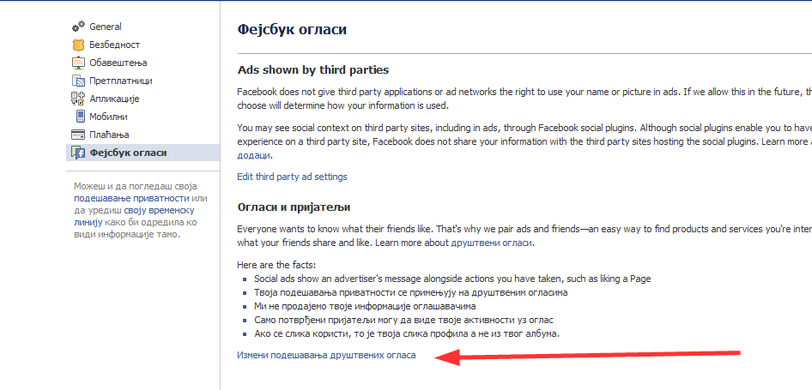Screen dimensions: 812x390
Task: Click the Фејсбук огласи sidebar icon
Action: pyautogui.click(x=78, y=153)
